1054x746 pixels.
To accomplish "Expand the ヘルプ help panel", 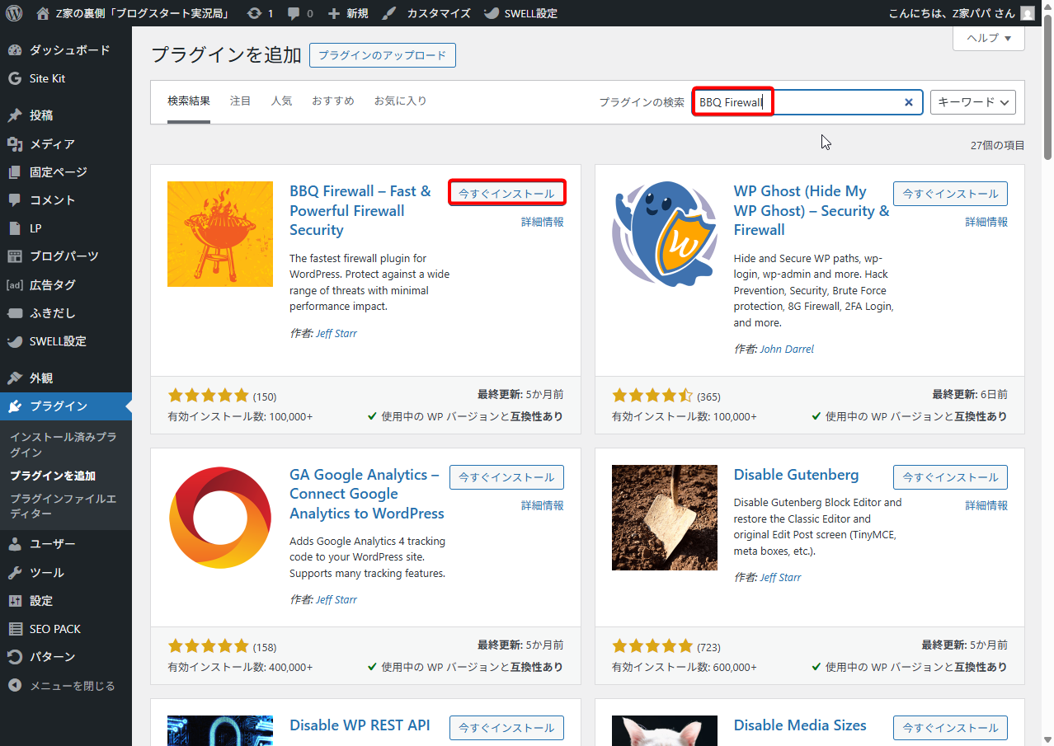I will (x=989, y=38).
